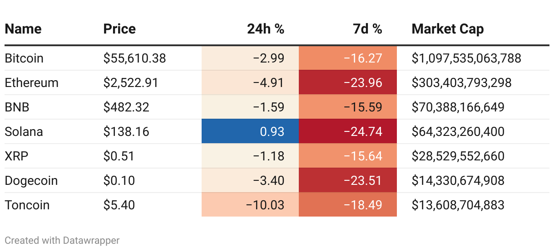Click the 24h % column header
Image resolution: width=554 pixels, height=251 pixels.
(266, 29)
